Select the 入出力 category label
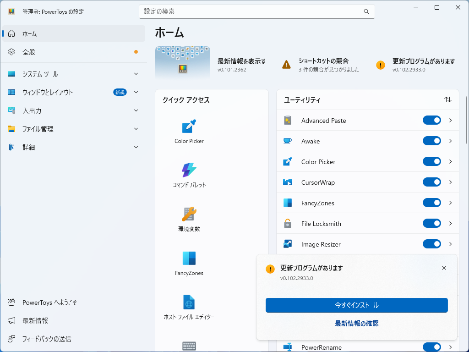Screen dimensions: 469x352 pos(32,111)
